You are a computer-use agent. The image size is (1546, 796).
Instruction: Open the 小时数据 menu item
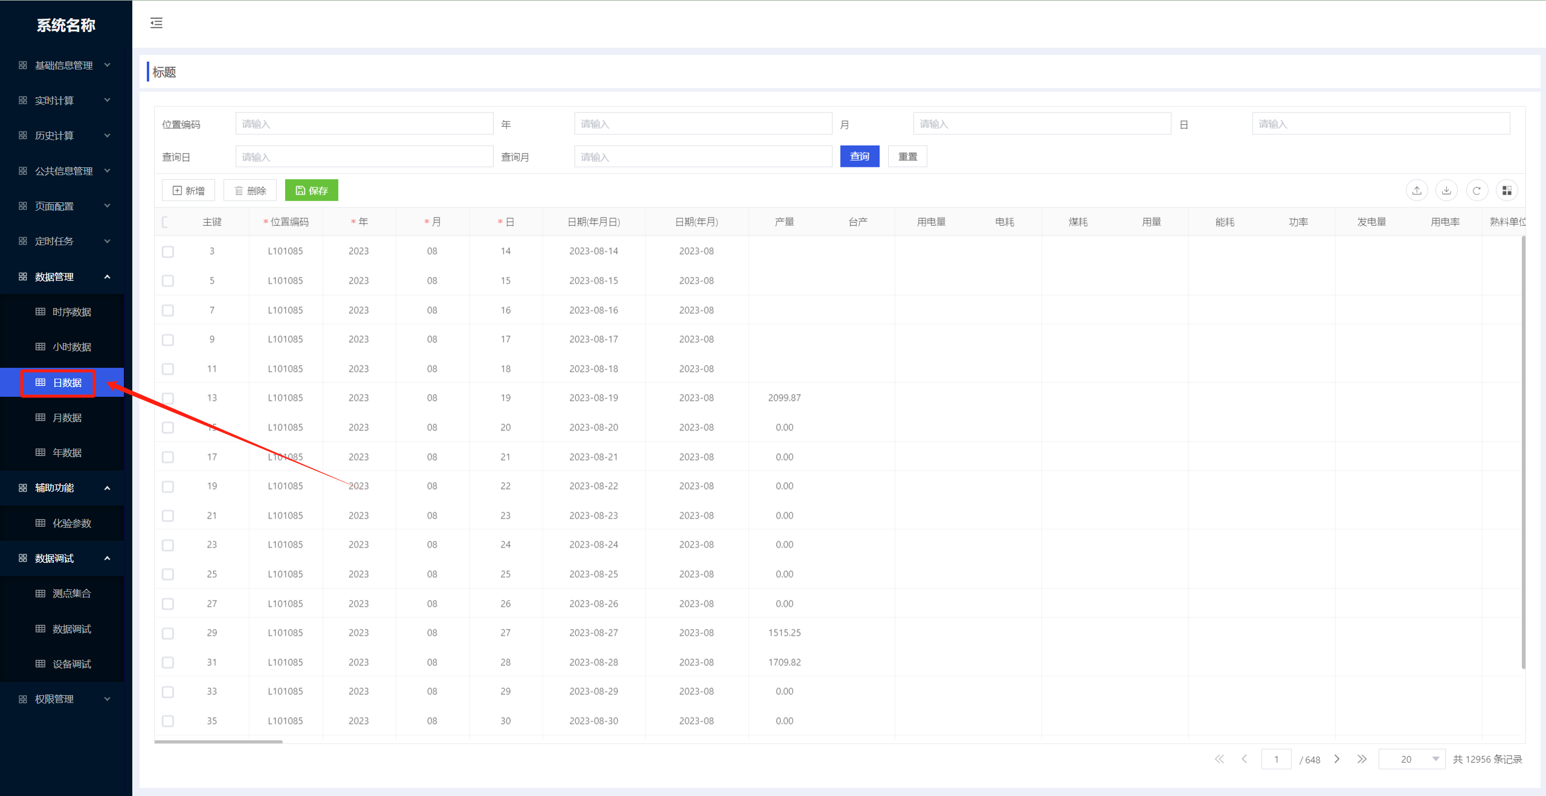(x=62, y=347)
